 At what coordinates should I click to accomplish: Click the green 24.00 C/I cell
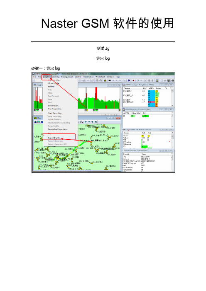click(x=145, y=116)
